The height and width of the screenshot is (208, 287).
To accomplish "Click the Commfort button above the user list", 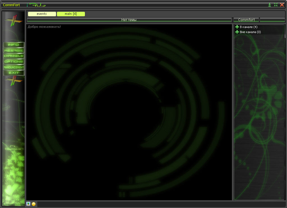I will click(x=246, y=20).
